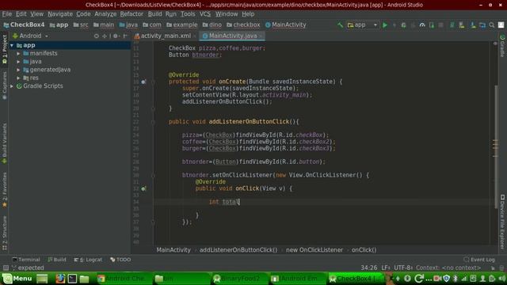This screenshot has height=285, width=507.
Task: Open the Navigate menu
Action: [x=60, y=14]
